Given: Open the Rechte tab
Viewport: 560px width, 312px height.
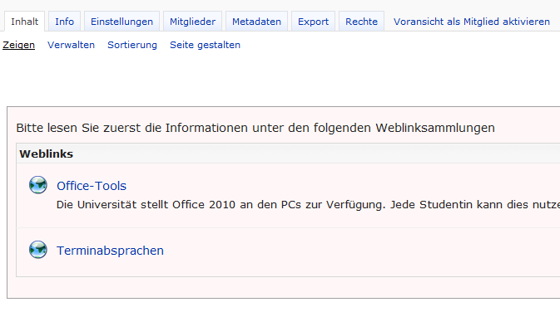Looking at the screenshot, I should (x=361, y=22).
